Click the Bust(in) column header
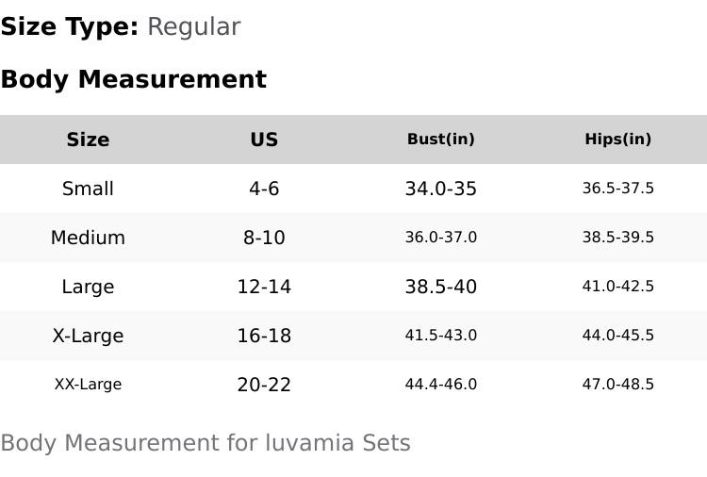 pos(440,140)
